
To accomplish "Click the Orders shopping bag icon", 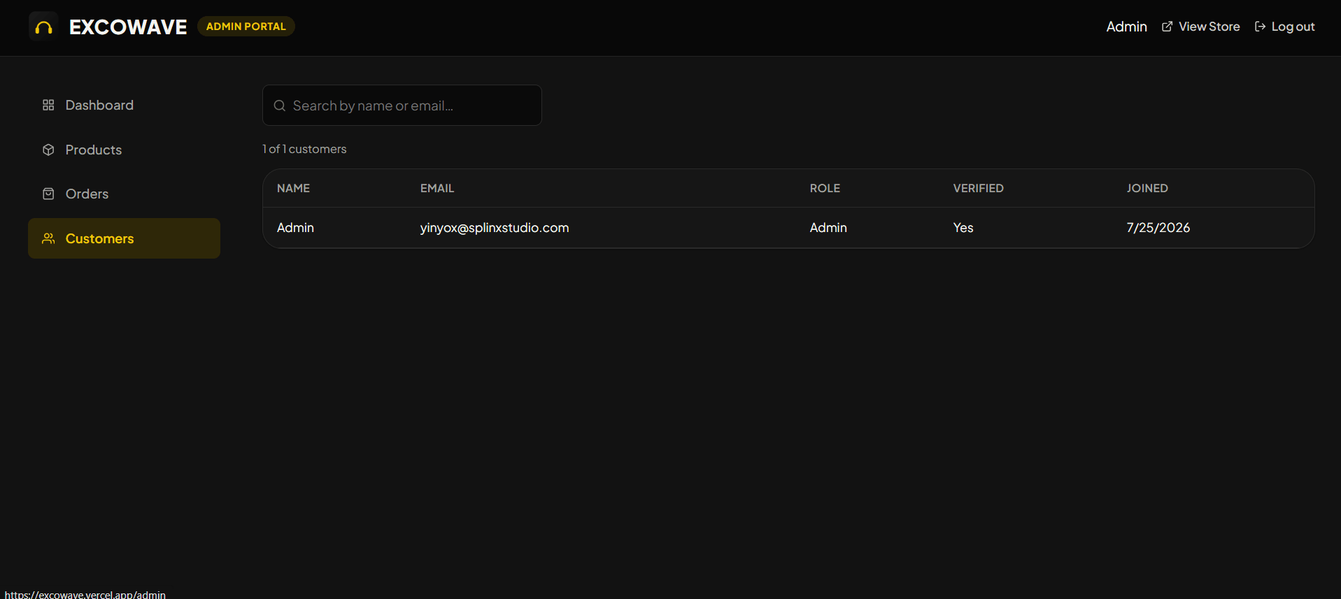I will coord(48,194).
